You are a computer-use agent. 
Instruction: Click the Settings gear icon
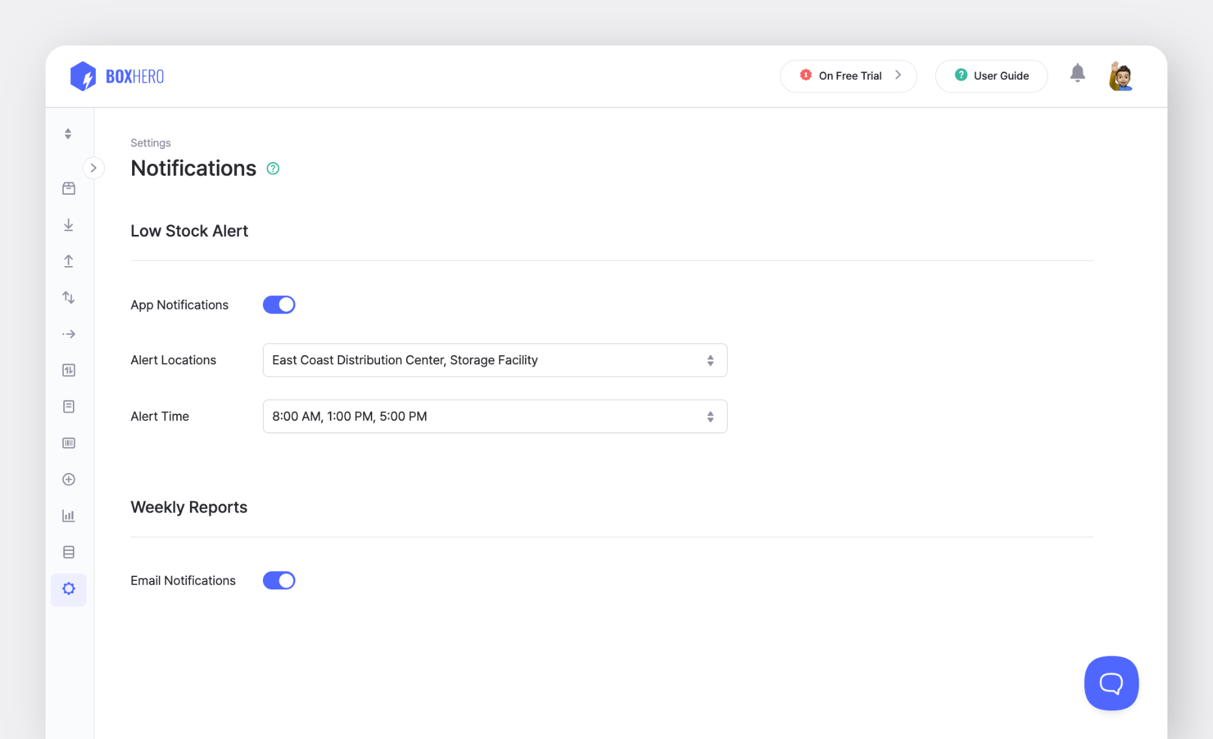(68, 589)
